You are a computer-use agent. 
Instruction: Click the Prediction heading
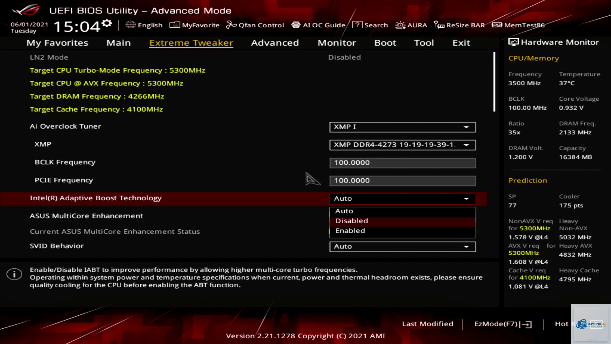[528, 181]
